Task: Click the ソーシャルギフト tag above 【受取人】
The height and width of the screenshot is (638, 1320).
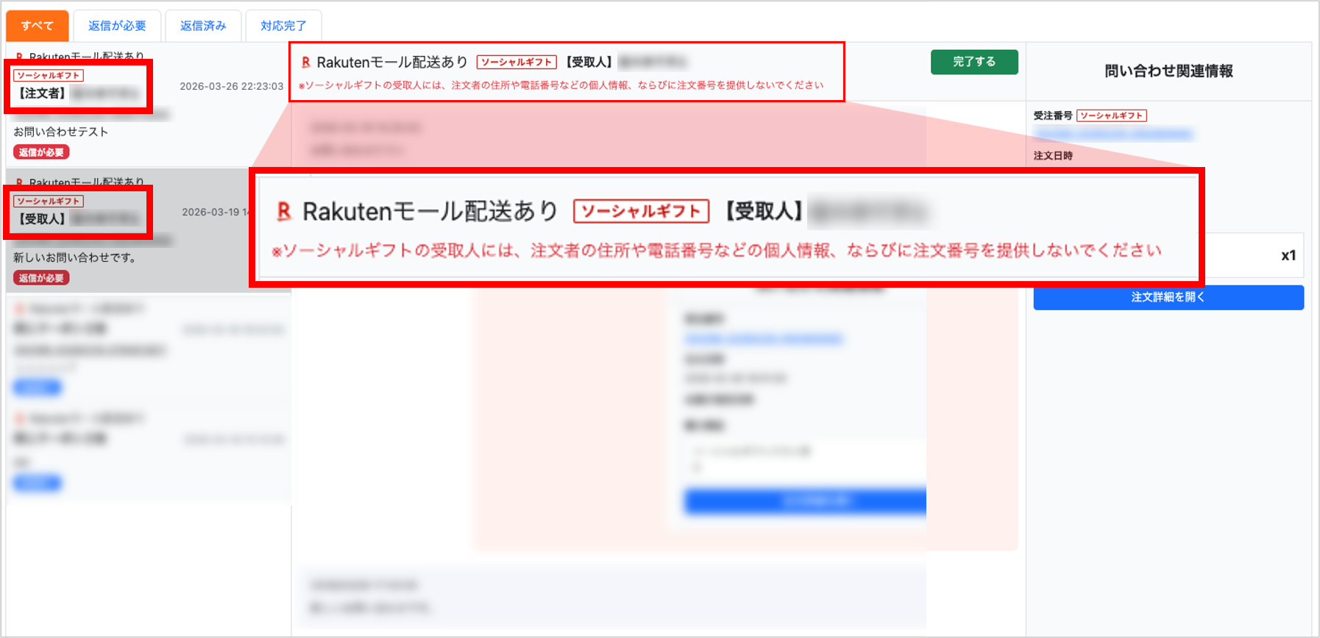Action: (x=49, y=201)
